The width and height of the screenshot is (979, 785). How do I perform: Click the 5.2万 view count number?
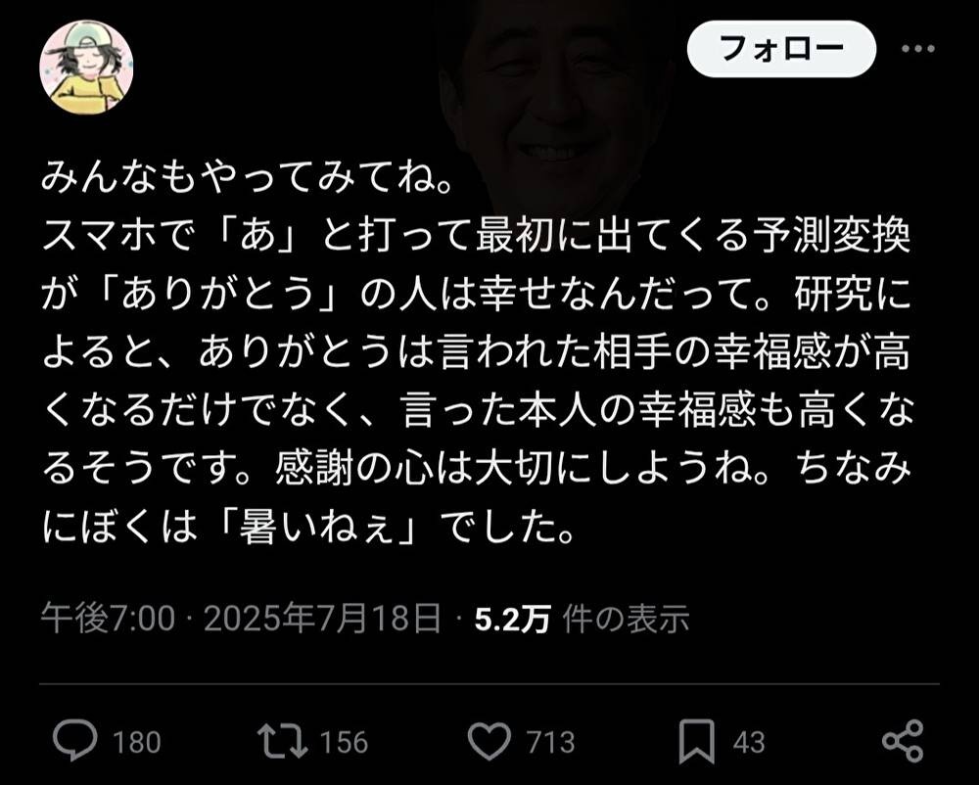click(512, 619)
